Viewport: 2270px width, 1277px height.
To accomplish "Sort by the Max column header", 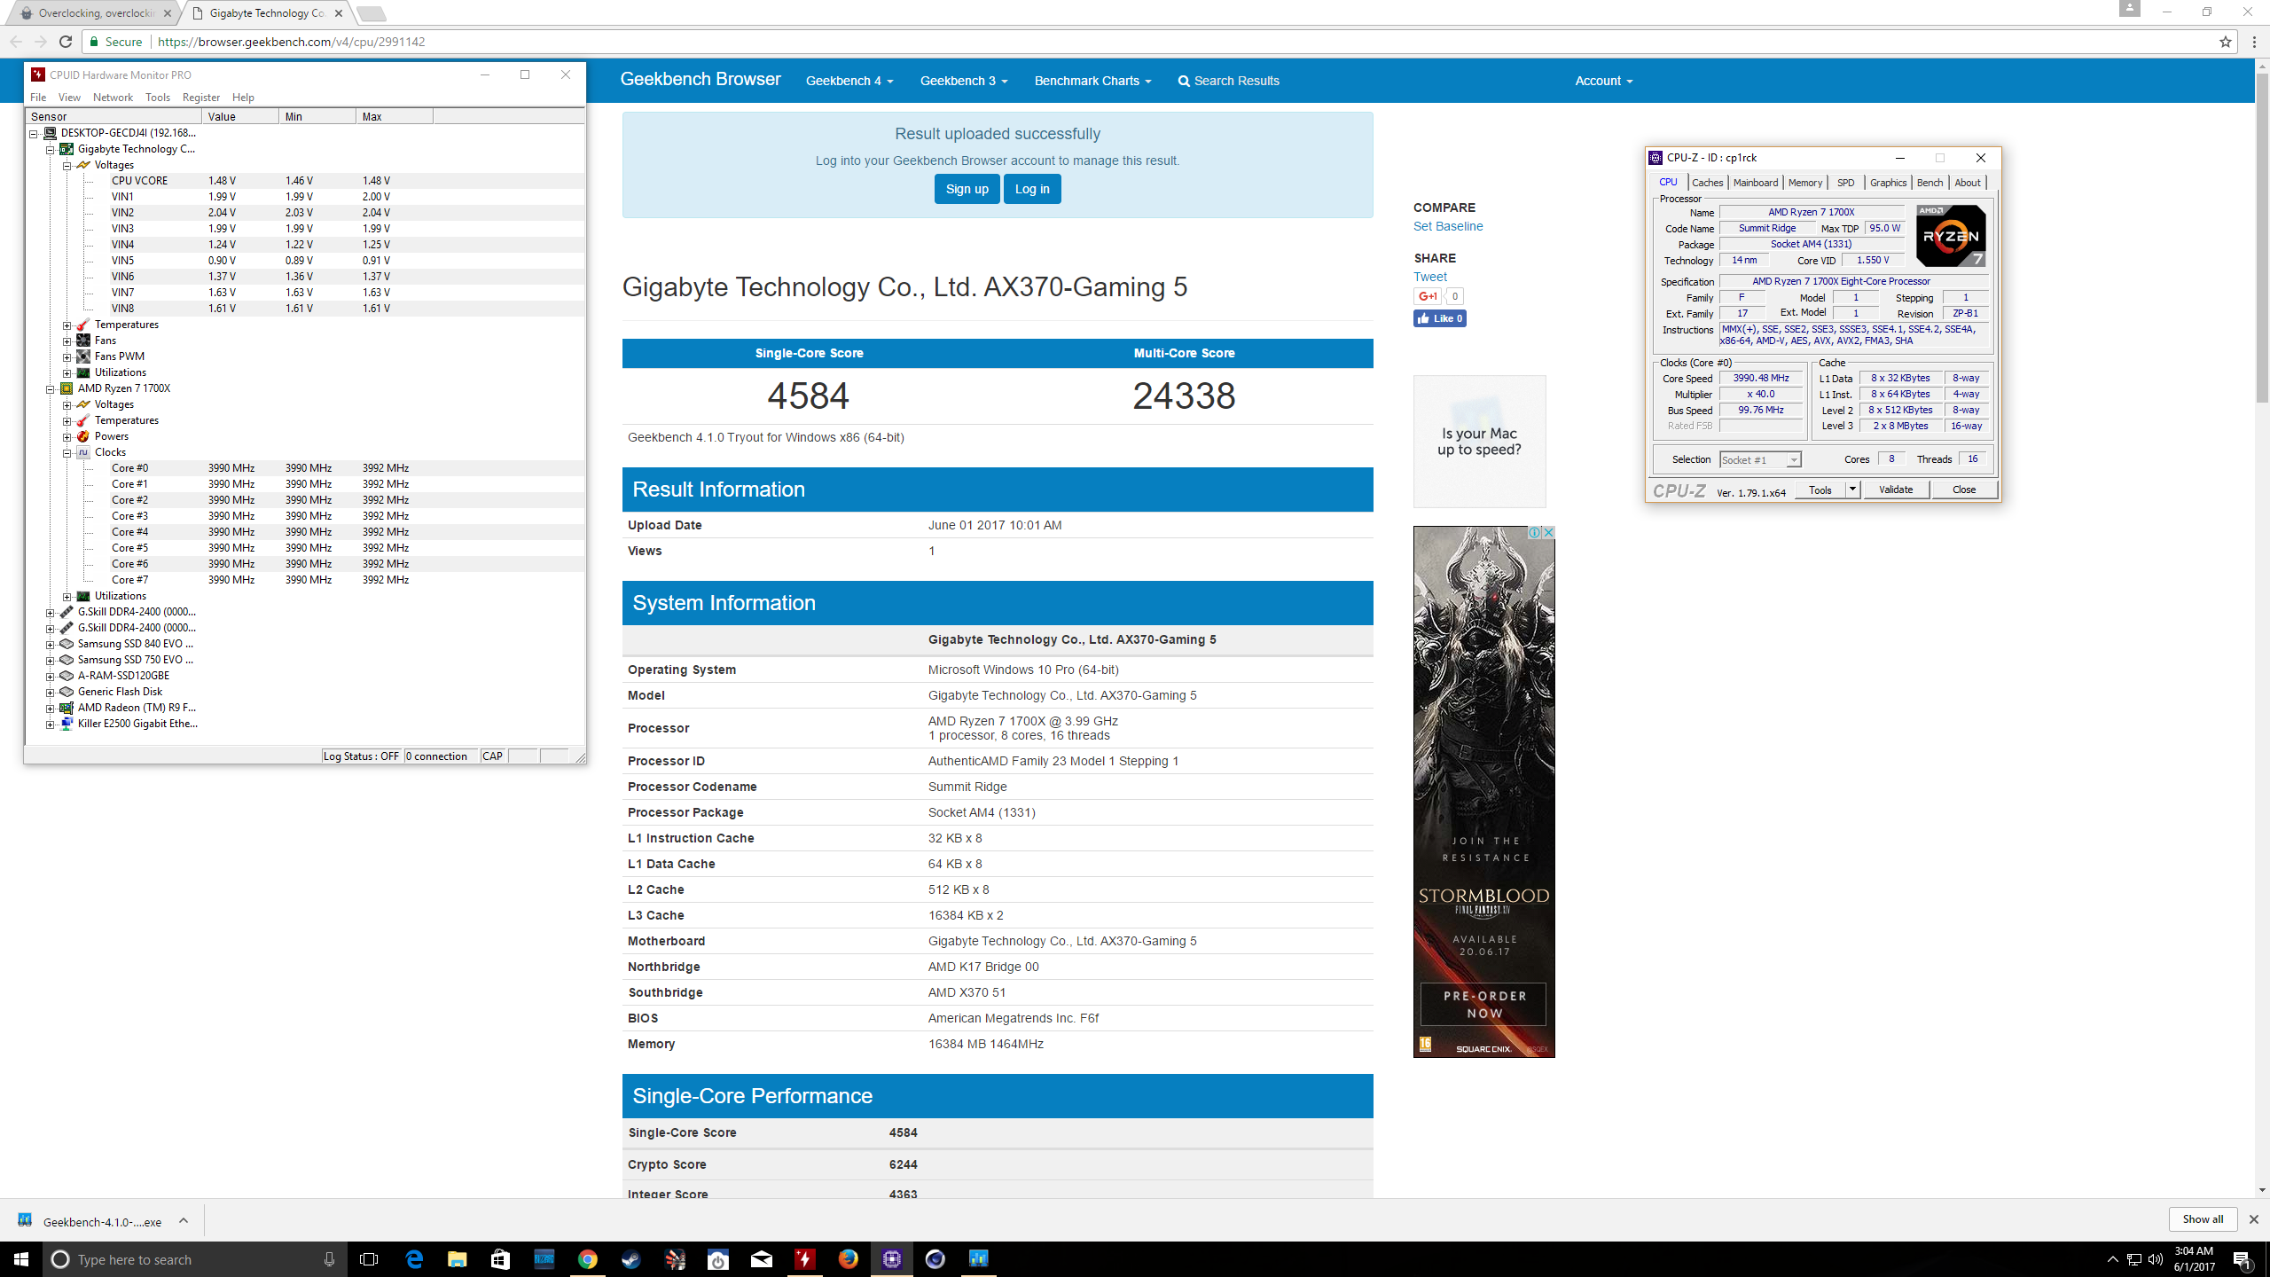I will 394,117.
